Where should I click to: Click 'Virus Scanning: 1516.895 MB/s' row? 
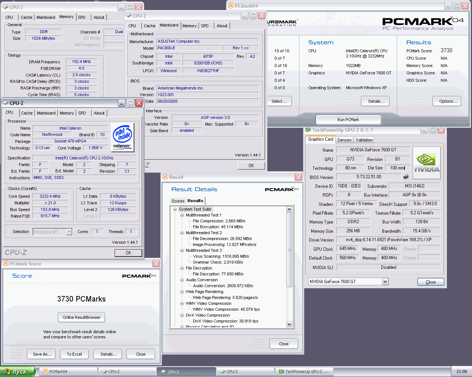pos(221,256)
